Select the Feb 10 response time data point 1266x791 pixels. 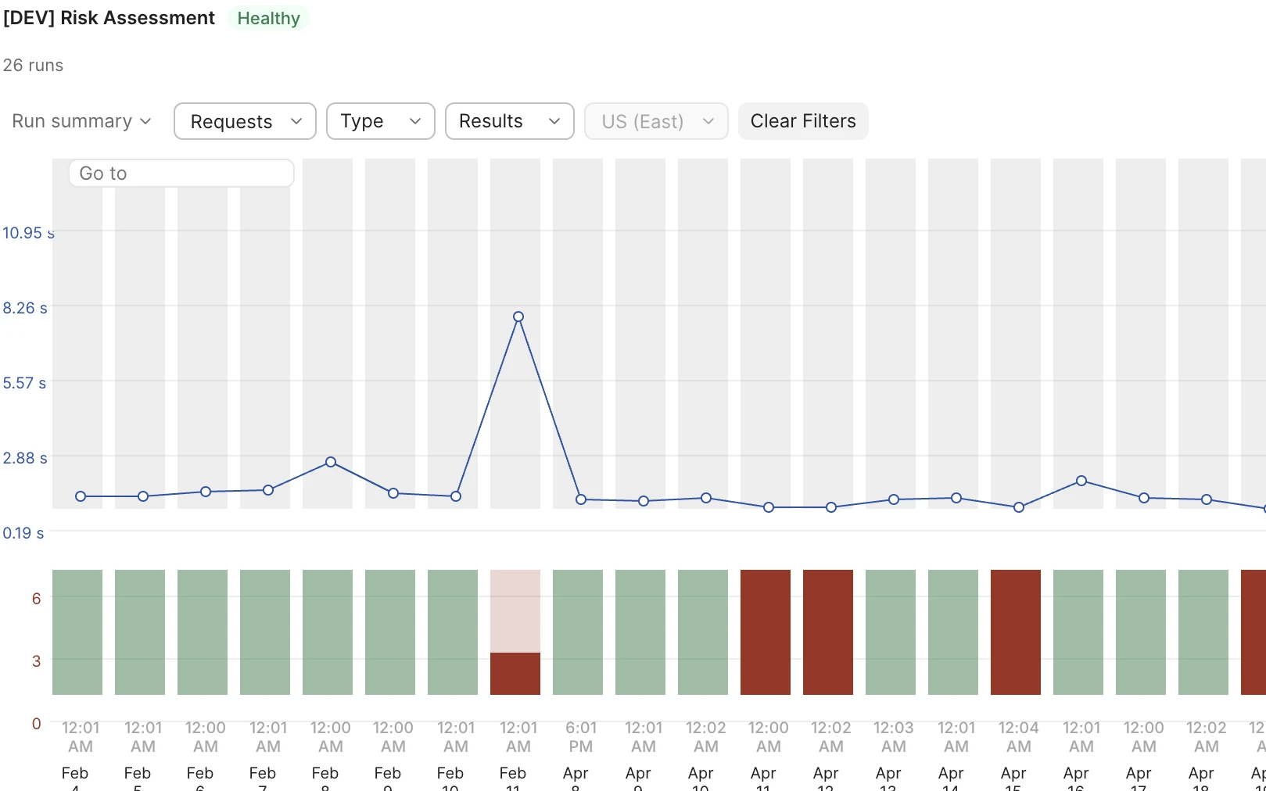pos(456,496)
